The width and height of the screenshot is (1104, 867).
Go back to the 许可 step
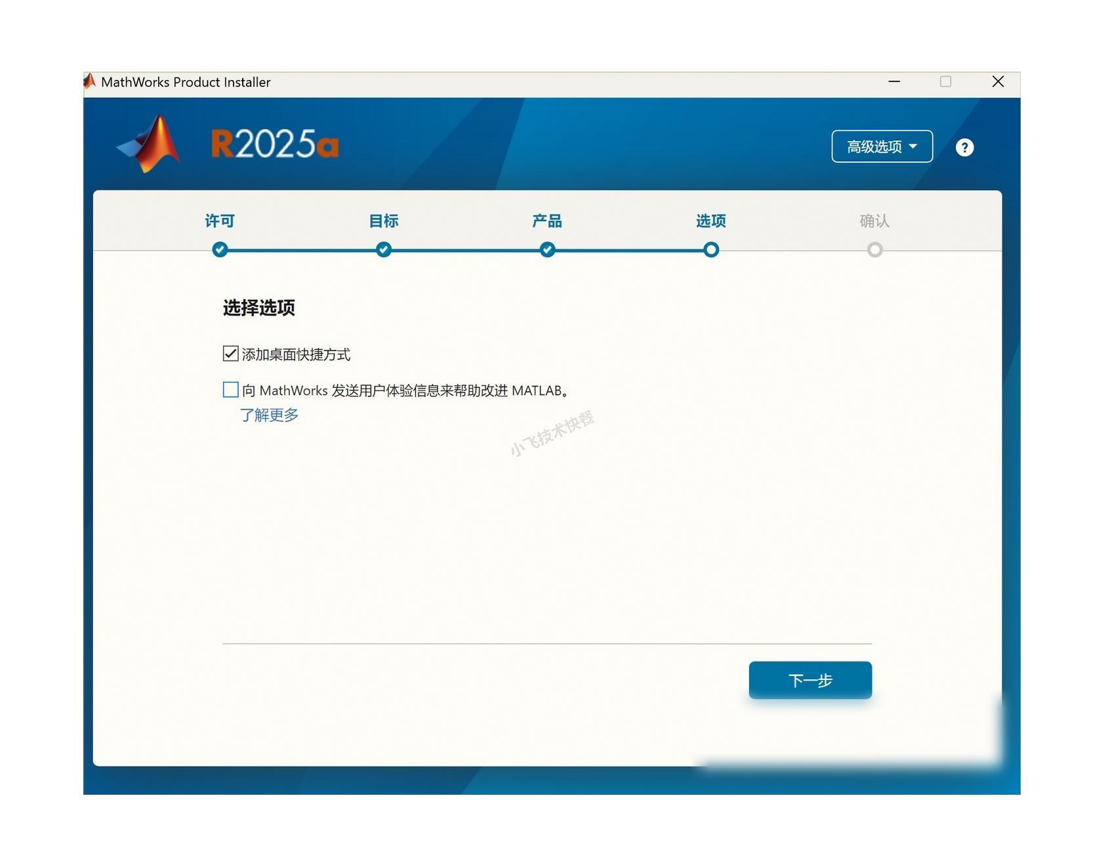click(x=220, y=221)
